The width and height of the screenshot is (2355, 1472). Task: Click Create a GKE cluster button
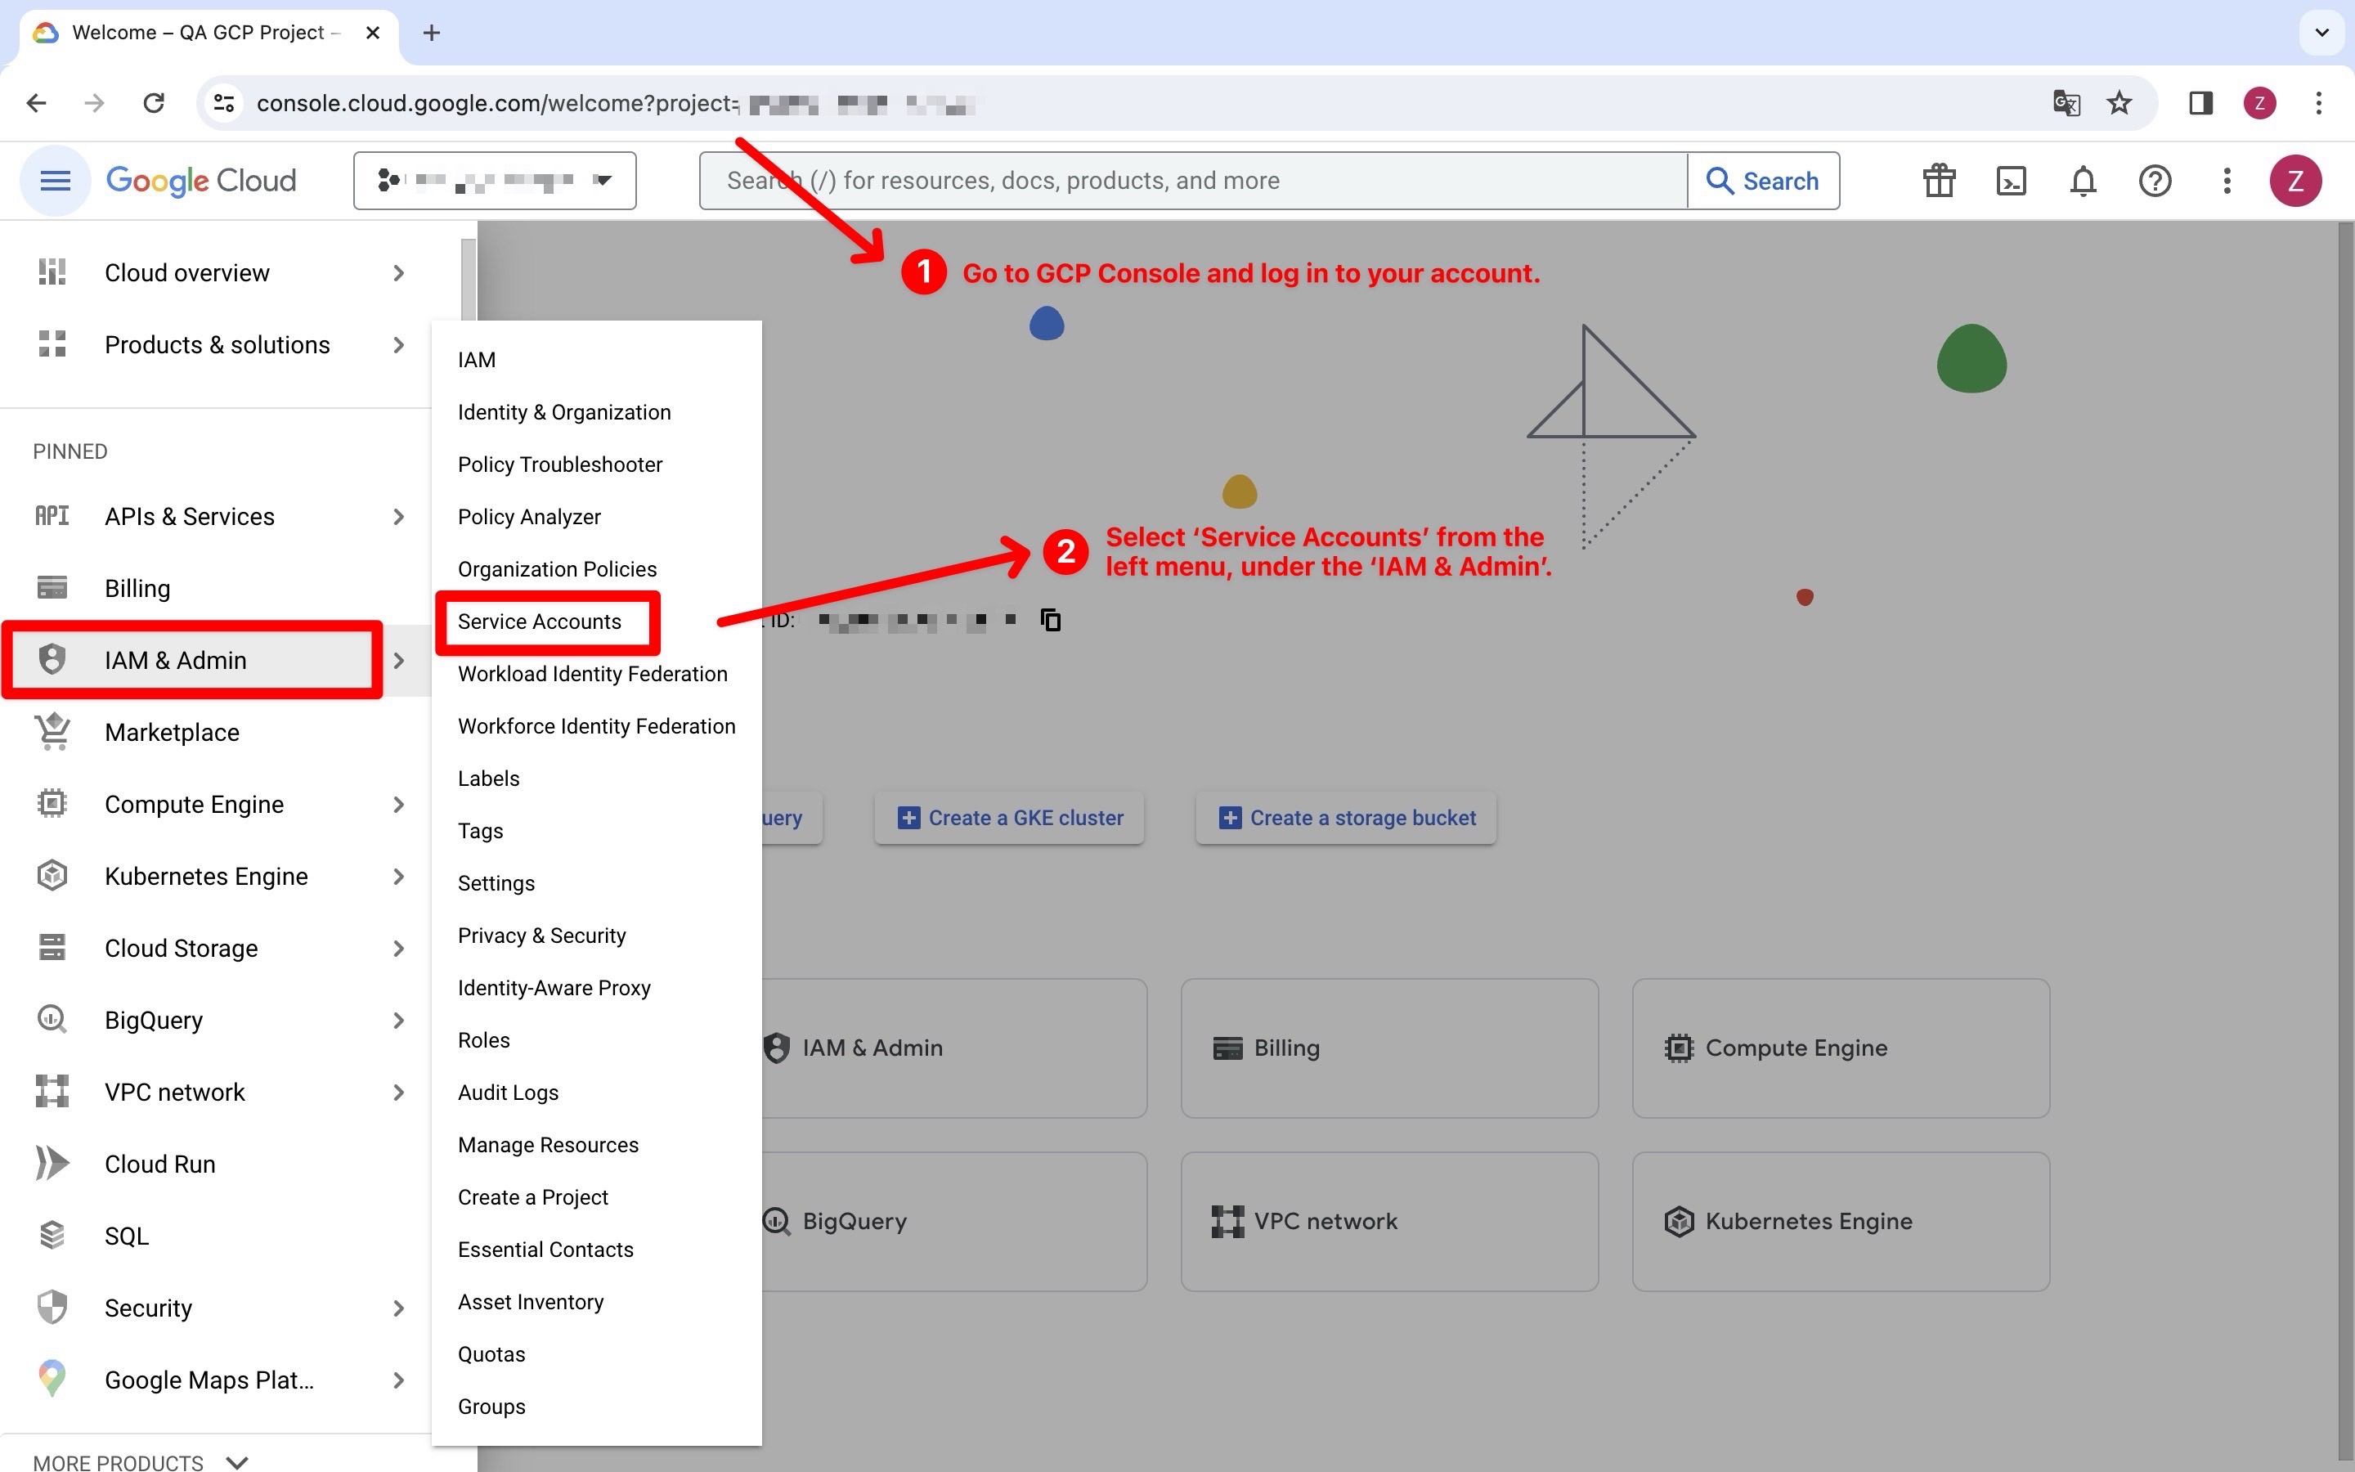coord(1009,818)
